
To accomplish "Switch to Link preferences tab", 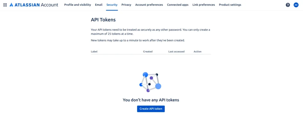I will [x=204, y=5].
